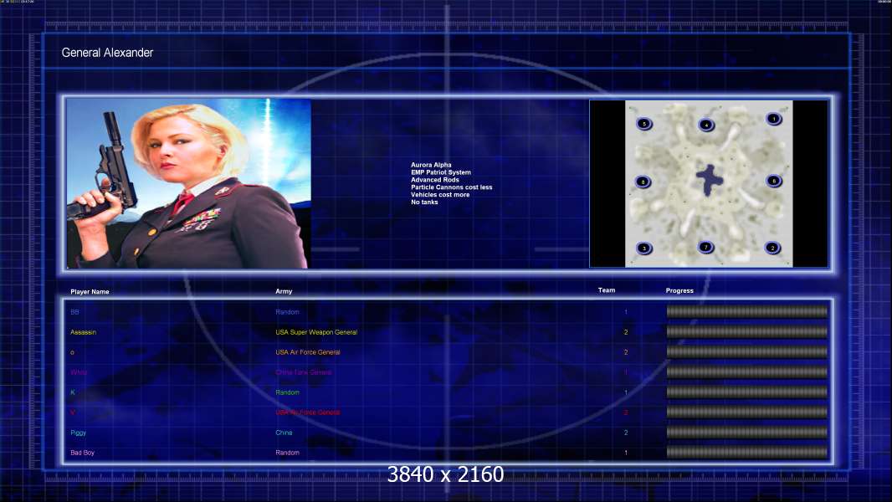Click start position marker 7 on minimap
This screenshot has height=502, width=892.
(x=705, y=247)
